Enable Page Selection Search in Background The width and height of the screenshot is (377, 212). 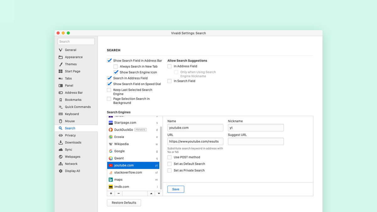tap(109, 99)
